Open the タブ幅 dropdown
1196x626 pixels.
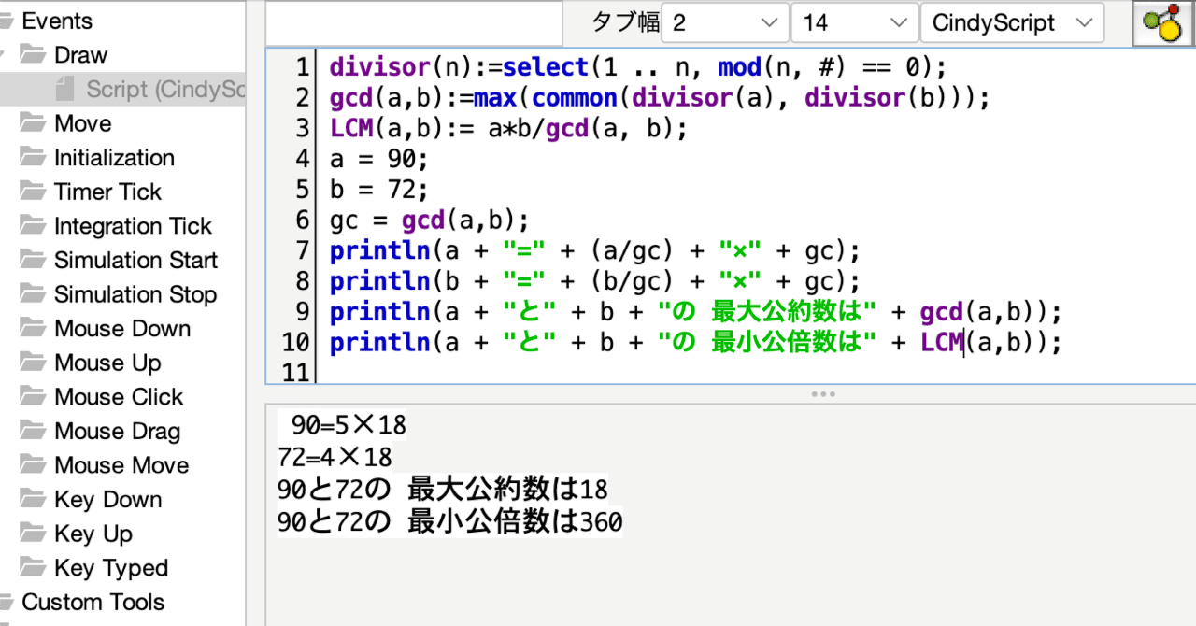tap(724, 21)
